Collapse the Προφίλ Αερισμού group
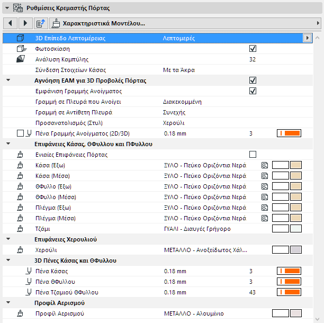Viewport: 324px width, 323px height. click(x=8, y=303)
